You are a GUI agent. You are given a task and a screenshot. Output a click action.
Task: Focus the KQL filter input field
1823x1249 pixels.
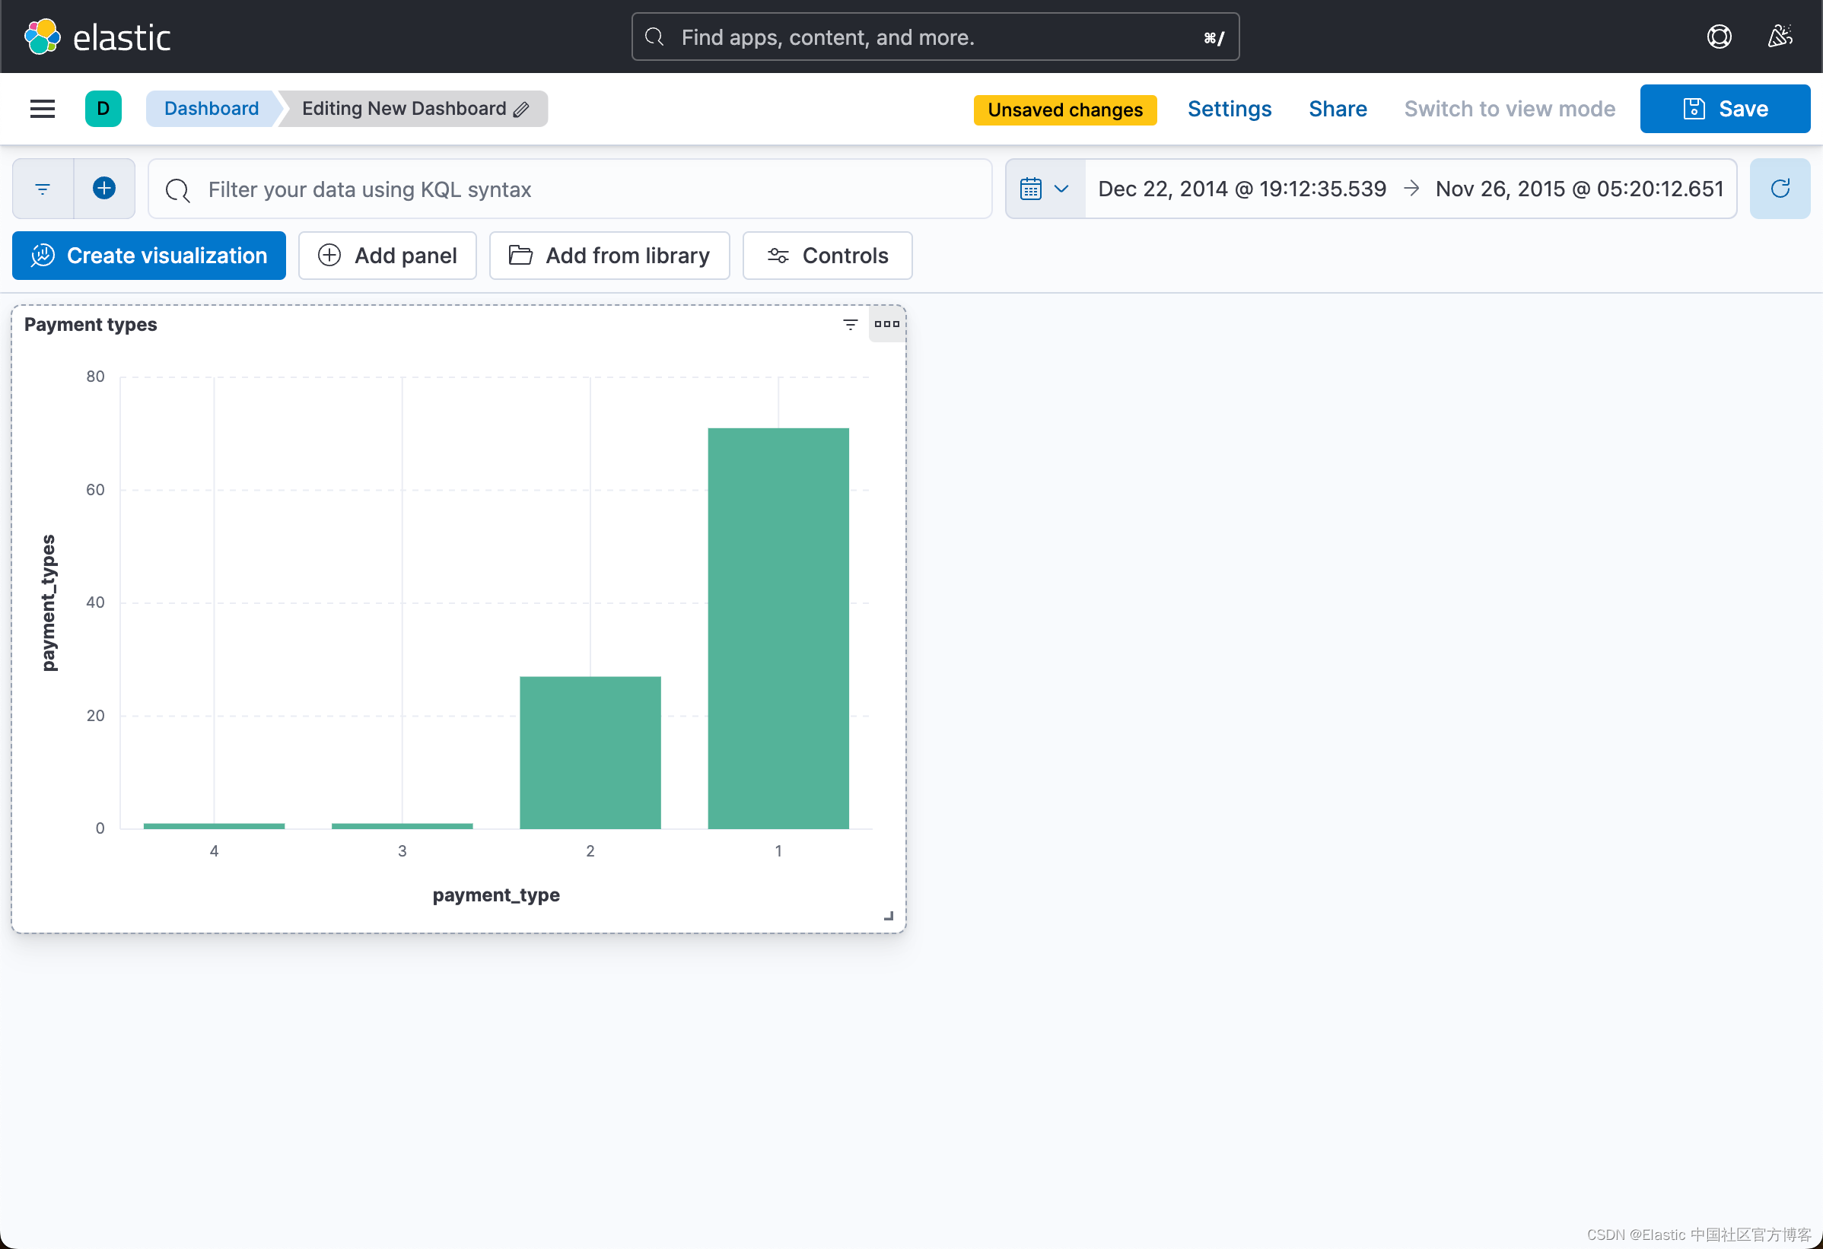(x=581, y=189)
